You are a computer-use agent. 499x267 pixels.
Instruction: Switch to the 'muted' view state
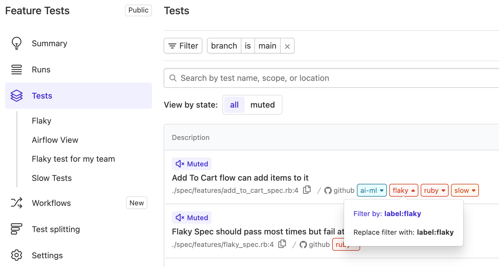(x=263, y=105)
